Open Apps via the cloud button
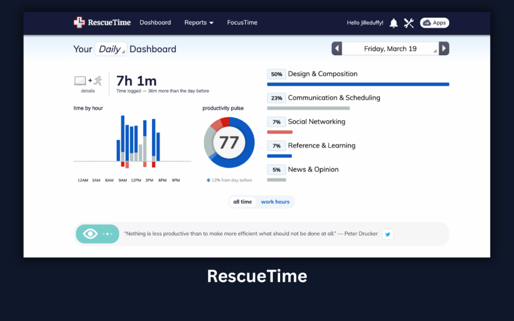 434,23
